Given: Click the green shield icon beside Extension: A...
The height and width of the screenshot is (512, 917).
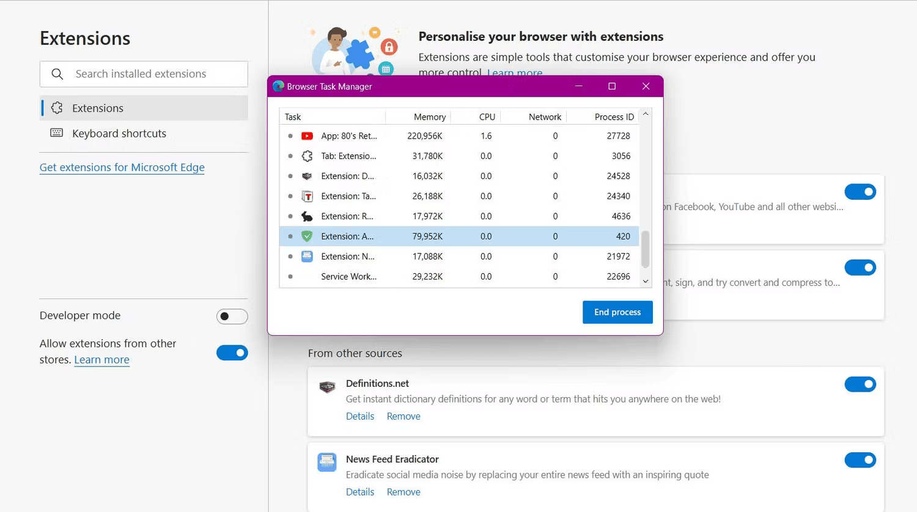Looking at the screenshot, I should tap(307, 236).
